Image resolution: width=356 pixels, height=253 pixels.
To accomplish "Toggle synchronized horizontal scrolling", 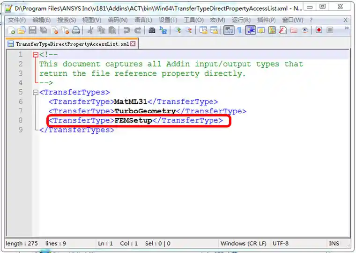I will click(214, 30).
